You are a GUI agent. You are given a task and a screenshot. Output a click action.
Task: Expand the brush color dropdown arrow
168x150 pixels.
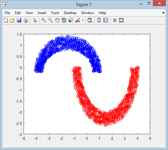[83, 20]
